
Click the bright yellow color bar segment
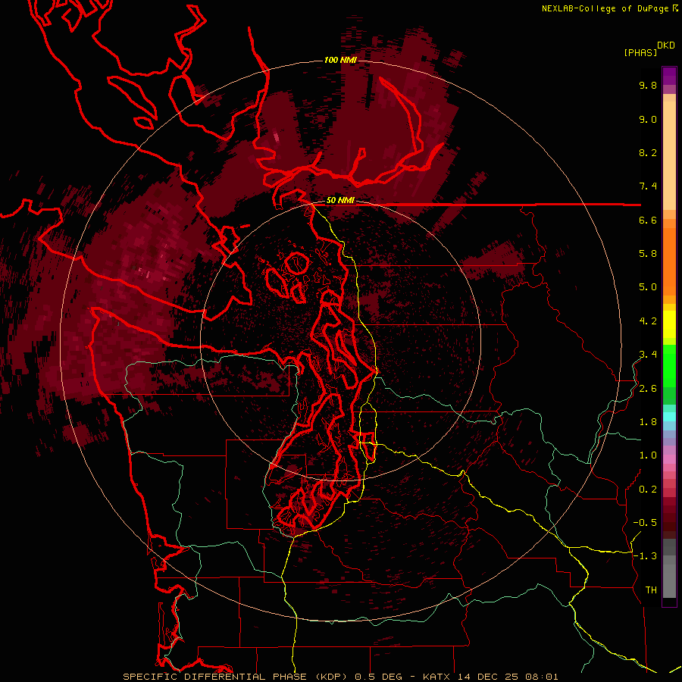(669, 324)
